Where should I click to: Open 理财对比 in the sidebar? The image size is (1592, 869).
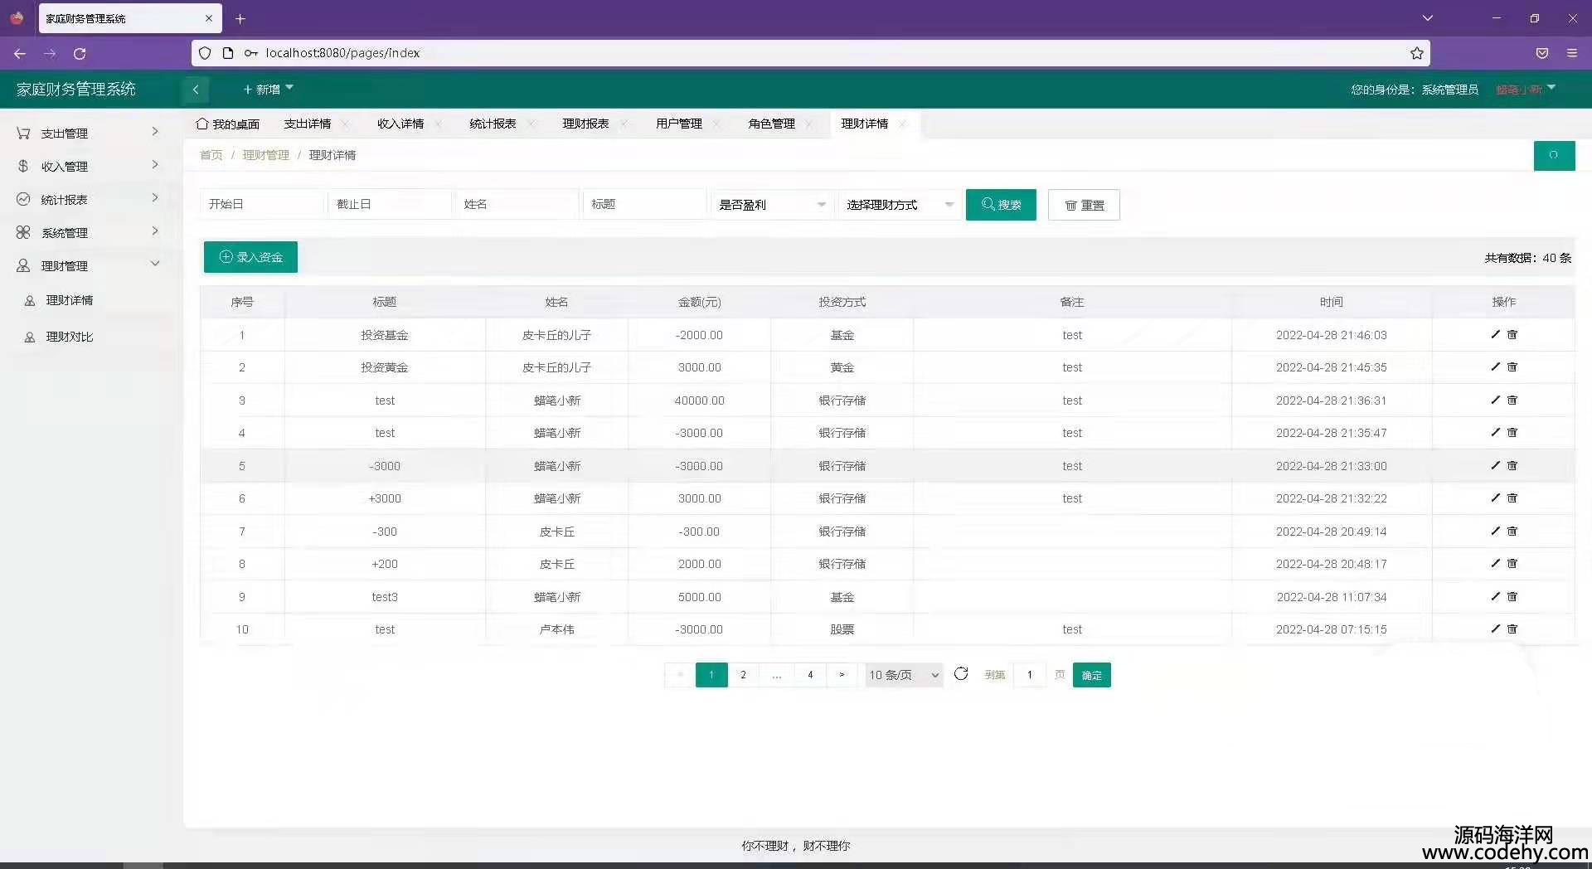coord(70,337)
